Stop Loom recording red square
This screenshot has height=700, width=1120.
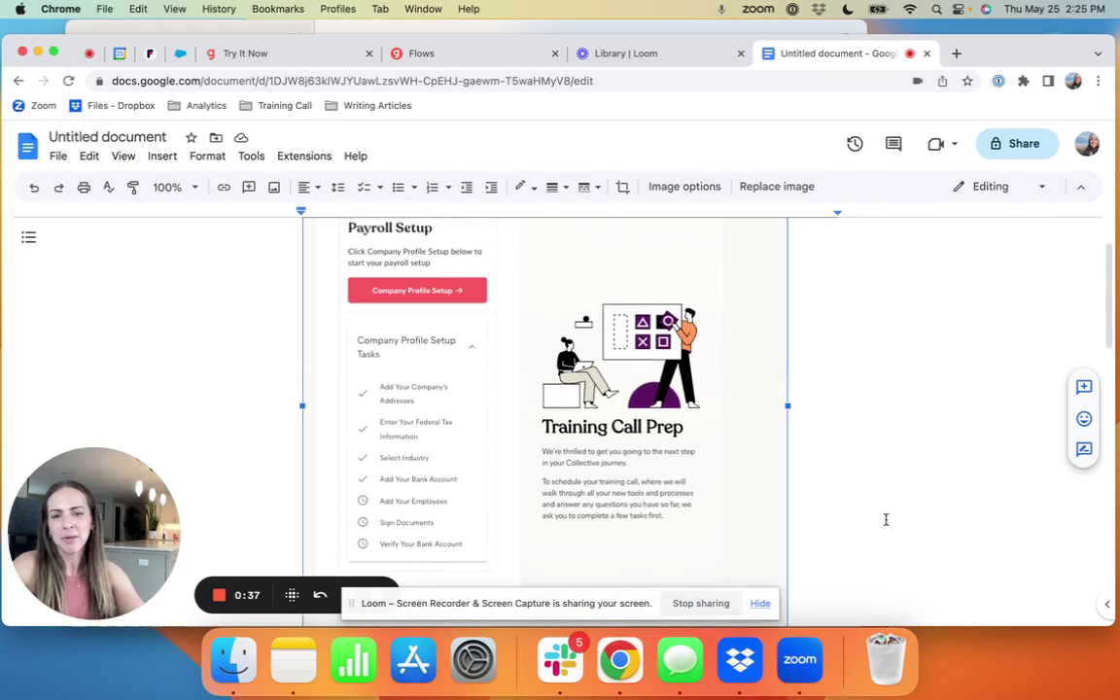point(220,595)
